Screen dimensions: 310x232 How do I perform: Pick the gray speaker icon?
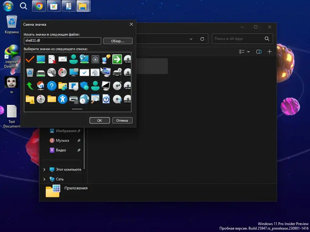pos(95,60)
